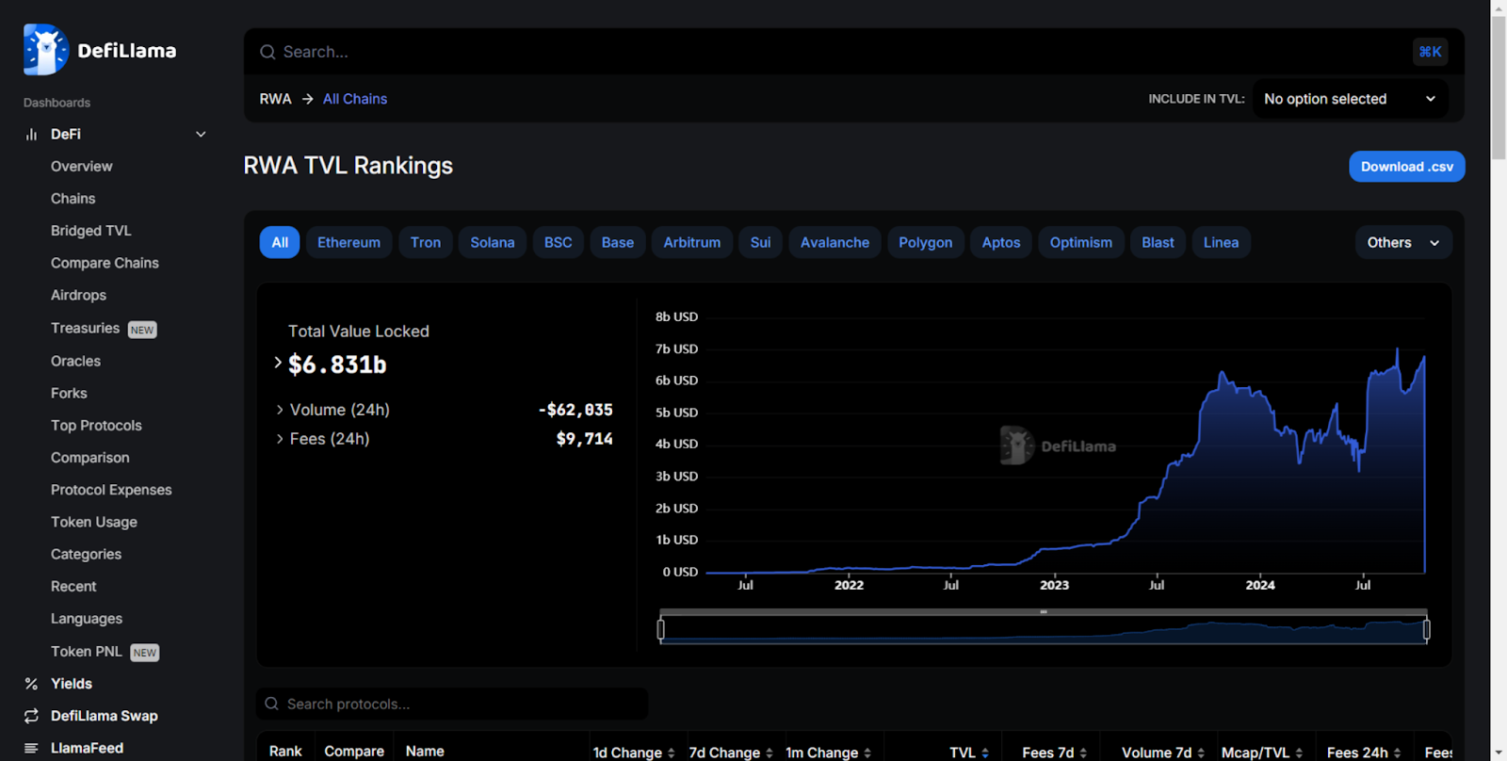The width and height of the screenshot is (1507, 761).
Task: Go to Bridged TVL page
Action: 91,231
